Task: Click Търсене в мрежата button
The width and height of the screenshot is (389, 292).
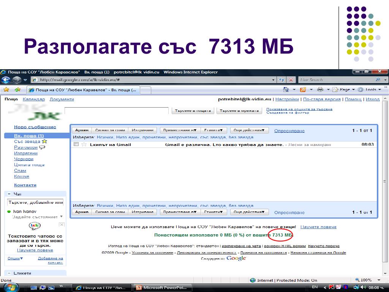Action: click(239, 111)
